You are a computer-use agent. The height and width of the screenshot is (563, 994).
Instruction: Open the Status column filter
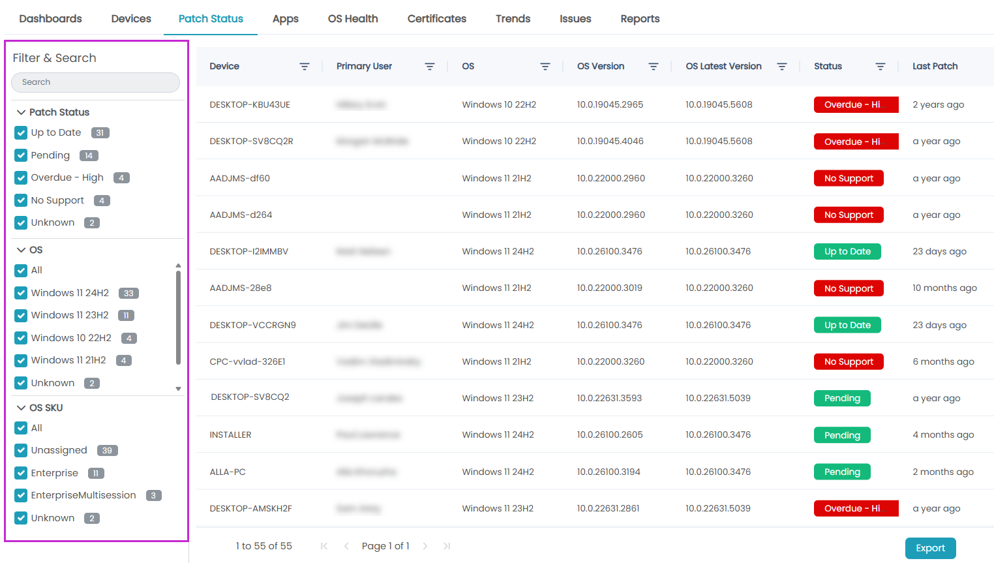[x=880, y=66]
